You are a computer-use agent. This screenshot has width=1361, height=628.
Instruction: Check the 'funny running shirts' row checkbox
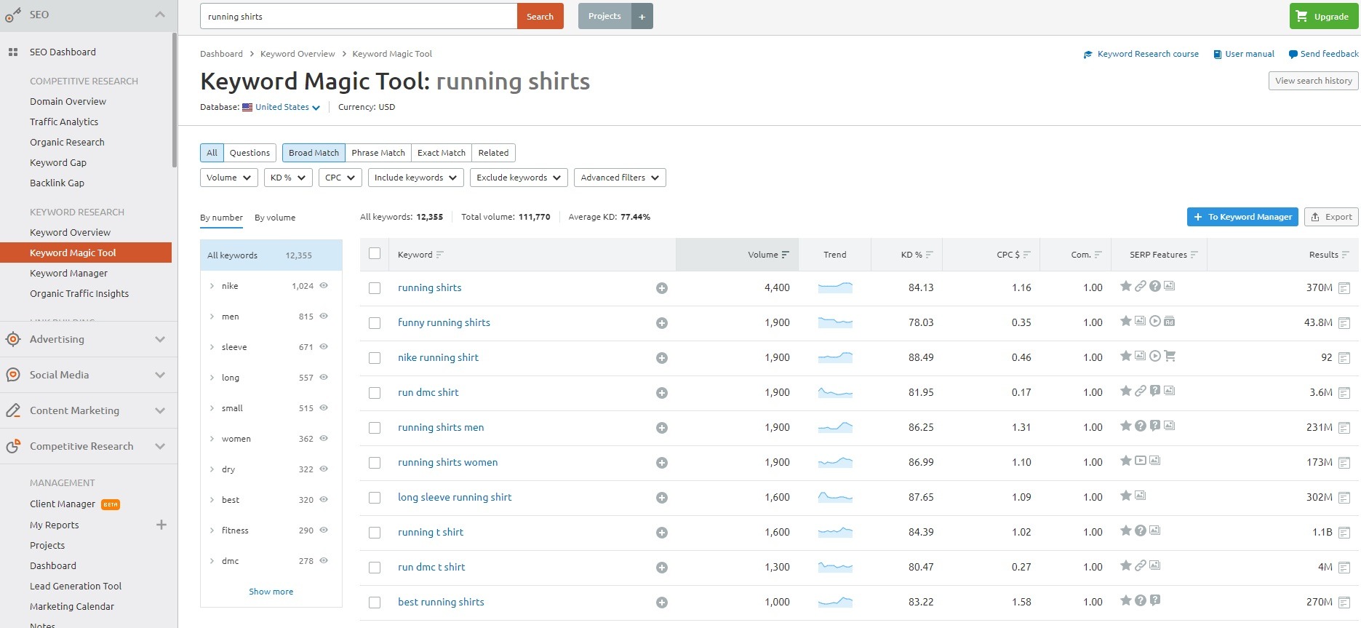point(375,323)
